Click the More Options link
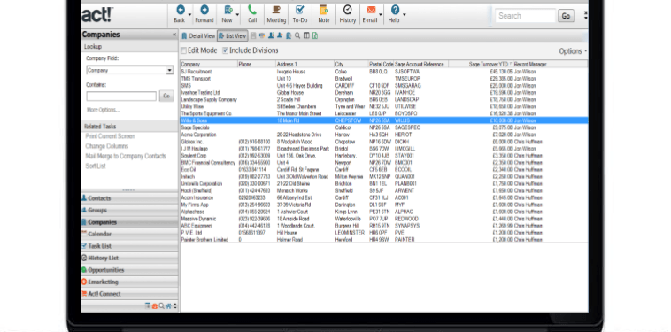Viewport: 671px width, 332px height. pyautogui.click(x=103, y=110)
